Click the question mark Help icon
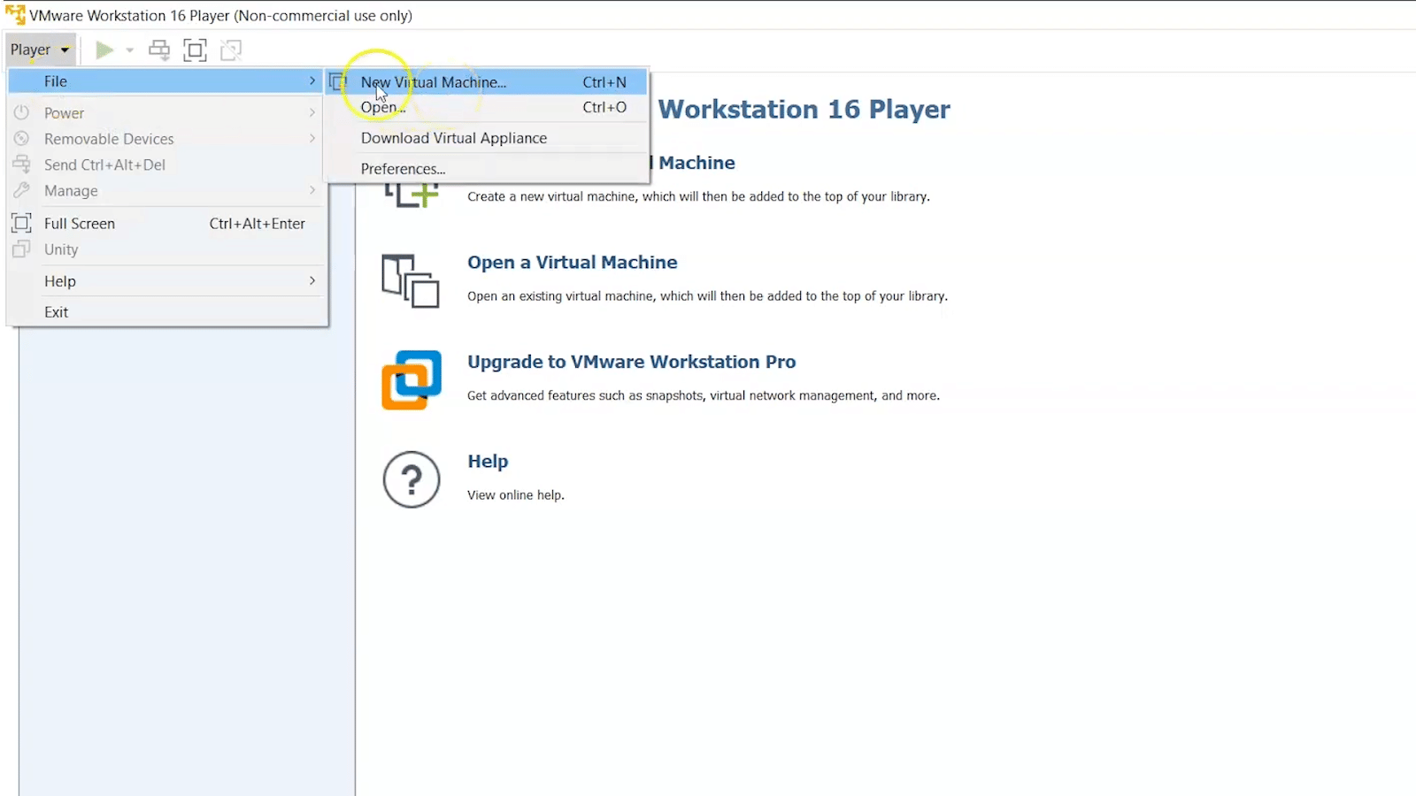Screen dimensions: 1416x796 (x=412, y=479)
